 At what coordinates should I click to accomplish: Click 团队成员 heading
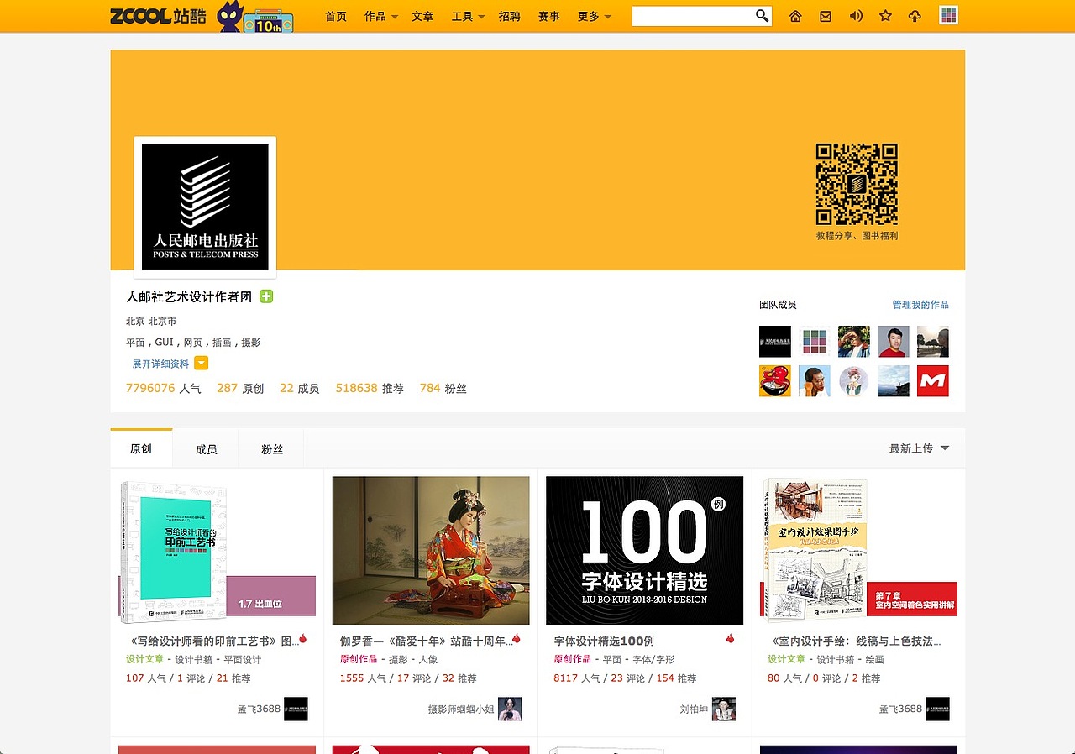pos(778,305)
